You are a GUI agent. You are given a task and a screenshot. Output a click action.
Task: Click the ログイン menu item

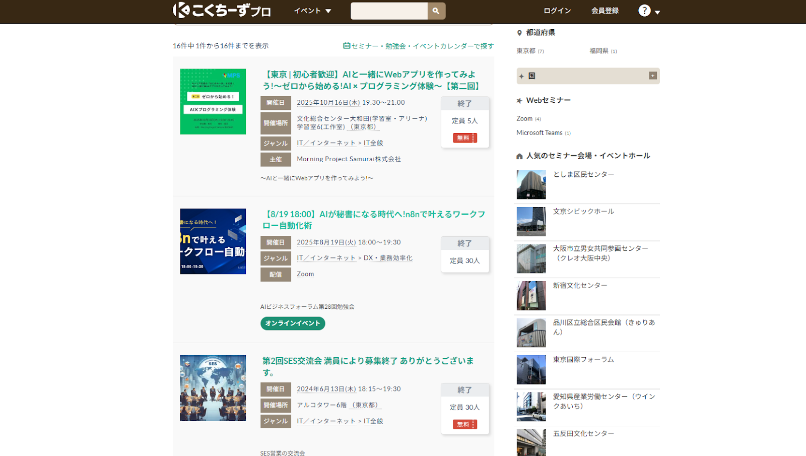[557, 11]
